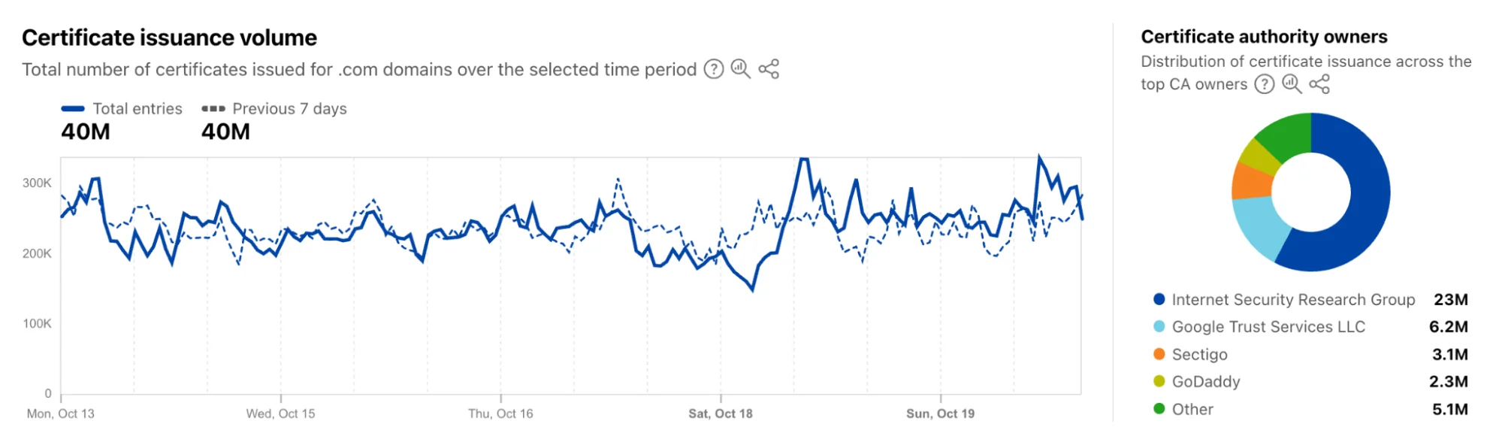
Task: Toggle the Other legend entry in CA owners
Action: tap(1192, 409)
